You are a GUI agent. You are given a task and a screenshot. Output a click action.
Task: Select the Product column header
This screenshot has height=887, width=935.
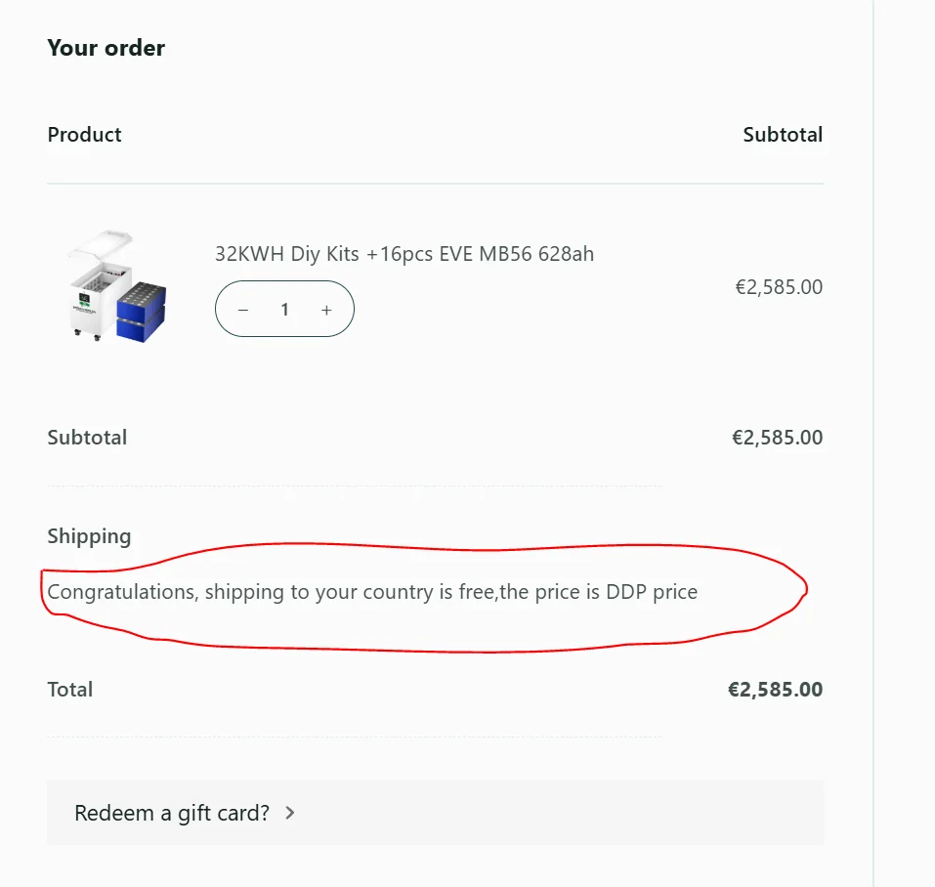[x=85, y=135]
